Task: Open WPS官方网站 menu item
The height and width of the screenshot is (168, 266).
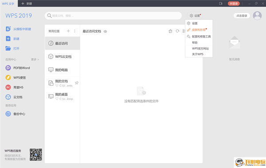Action: (x=199, y=48)
